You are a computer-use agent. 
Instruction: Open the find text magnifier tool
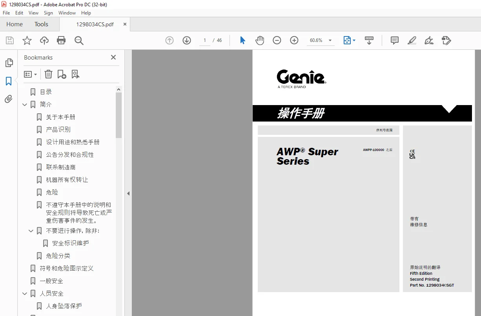point(79,40)
